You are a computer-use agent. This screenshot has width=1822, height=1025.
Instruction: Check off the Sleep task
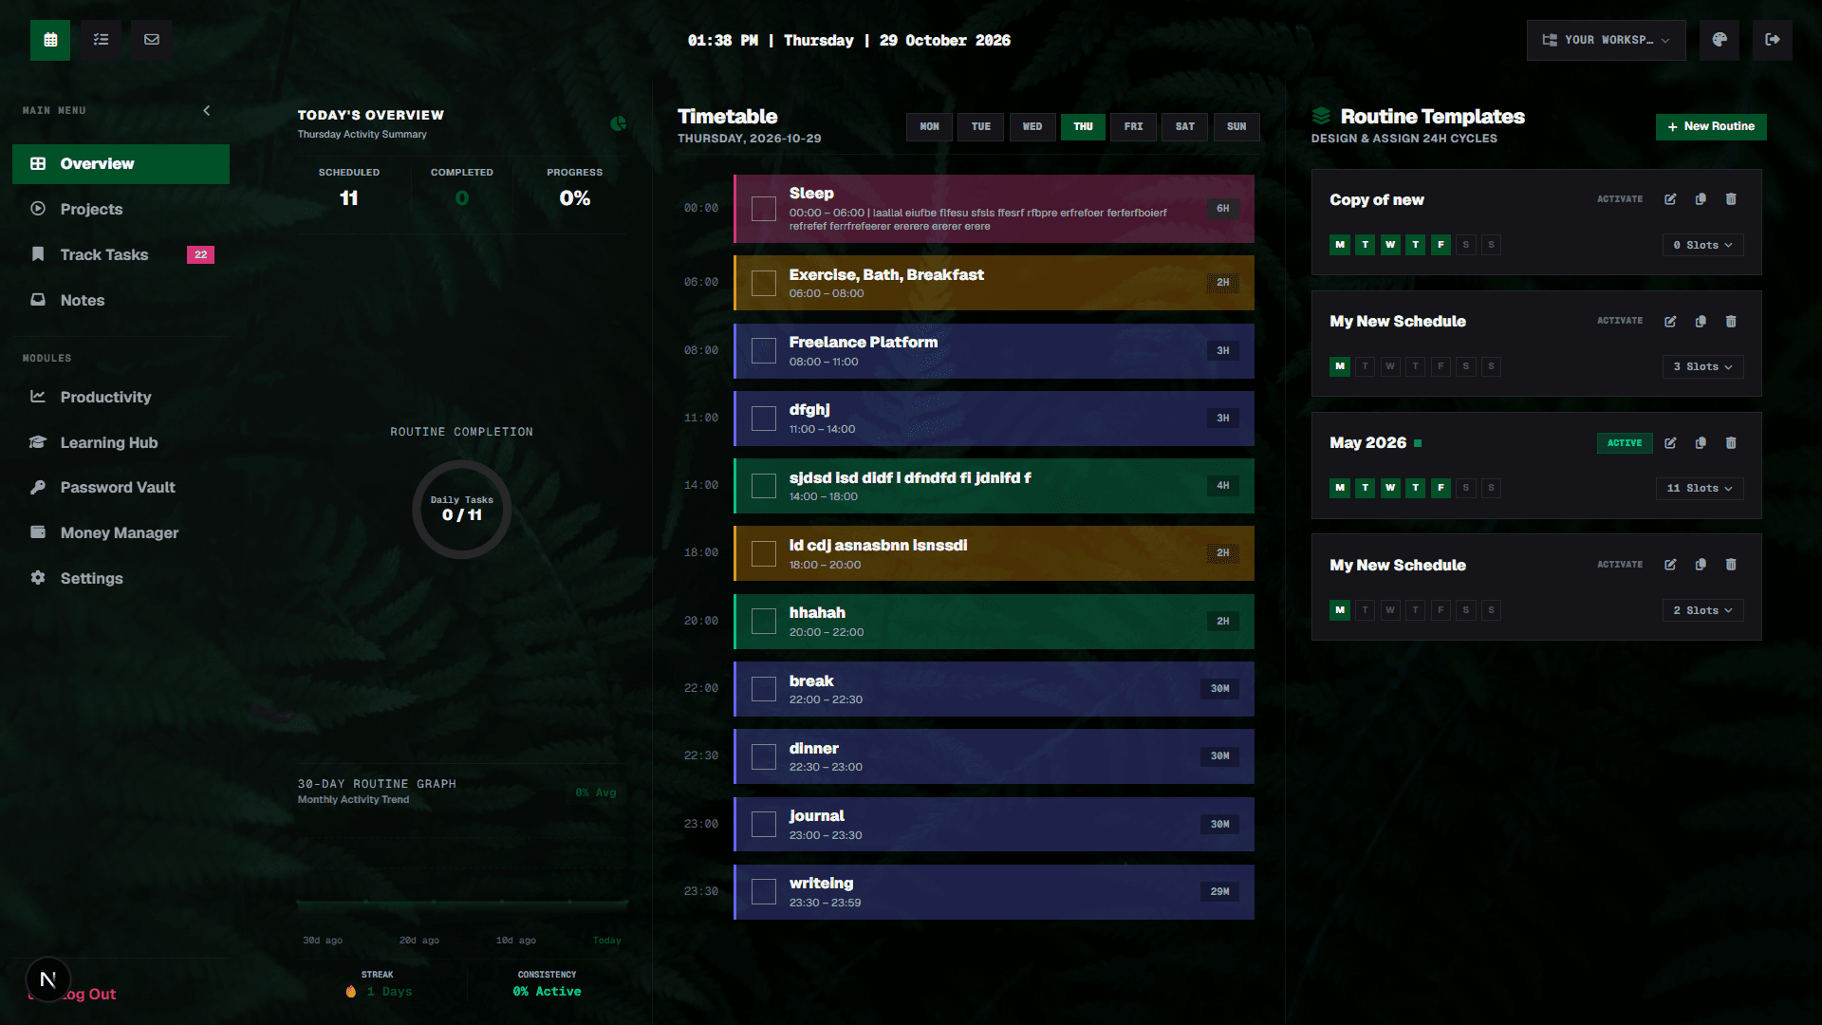pyautogui.click(x=764, y=209)
